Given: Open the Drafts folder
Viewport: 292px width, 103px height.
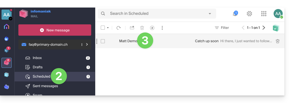Looking at the screenshot, I should pos(38,67).
